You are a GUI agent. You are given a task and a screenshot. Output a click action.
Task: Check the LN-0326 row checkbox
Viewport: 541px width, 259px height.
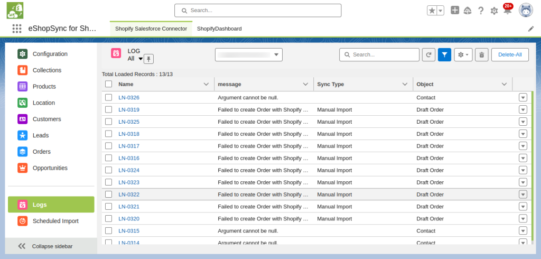(109, 97)
